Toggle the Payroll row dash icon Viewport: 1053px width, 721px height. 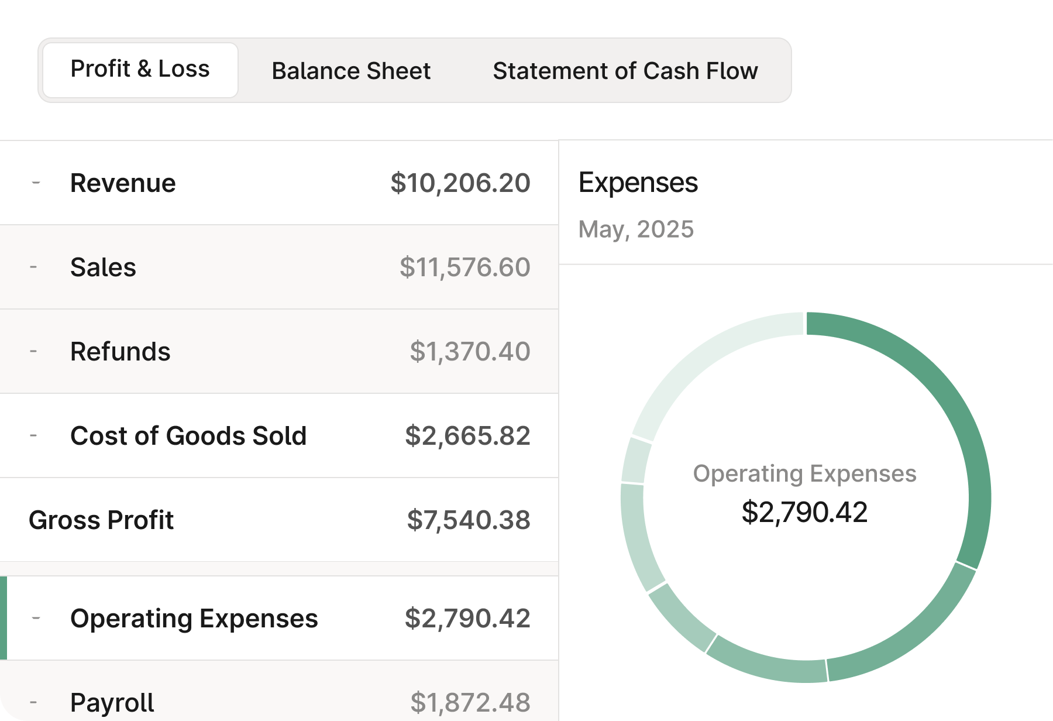pos(33,702)
